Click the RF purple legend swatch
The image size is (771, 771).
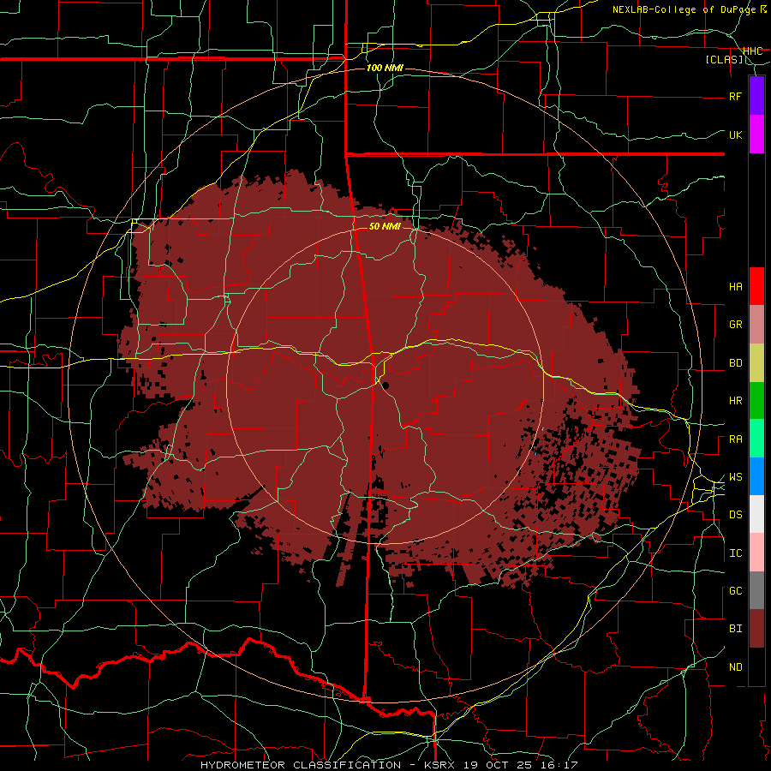point(756,96)
